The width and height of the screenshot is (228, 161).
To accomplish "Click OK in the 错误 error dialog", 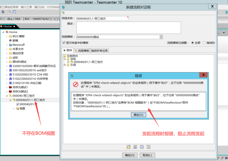I will (138, 115).
